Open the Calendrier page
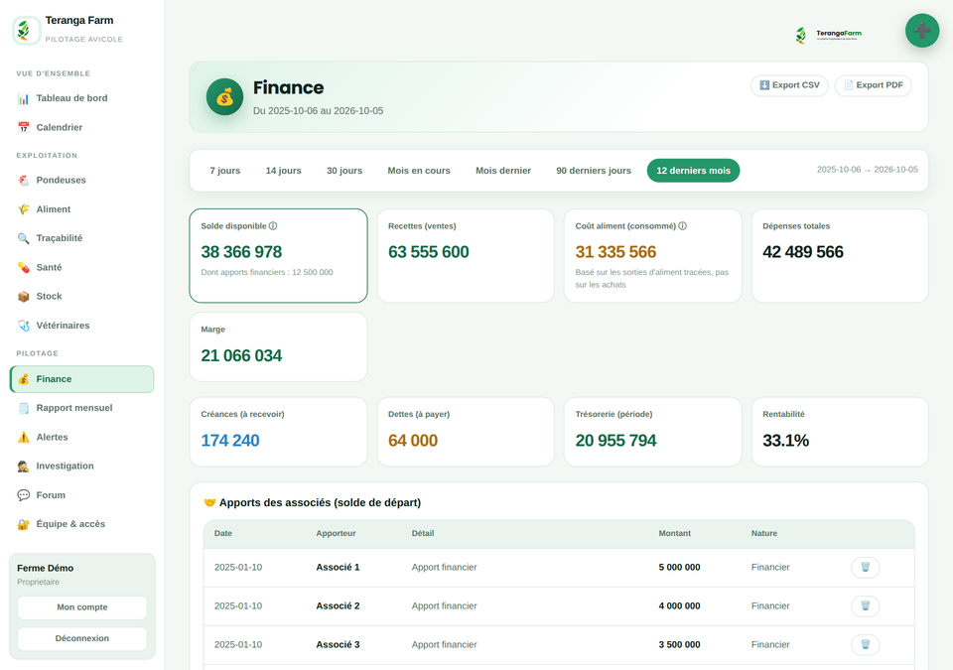Viewport: 953px width, 670px height. (x=81, y=127)
